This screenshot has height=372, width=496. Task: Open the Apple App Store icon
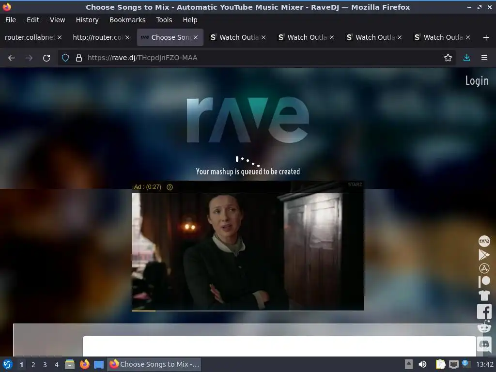(x=484, y=268)
